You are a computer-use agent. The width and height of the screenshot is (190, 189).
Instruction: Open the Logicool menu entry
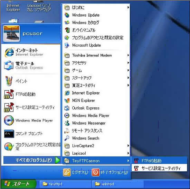[x=96, y=153]
